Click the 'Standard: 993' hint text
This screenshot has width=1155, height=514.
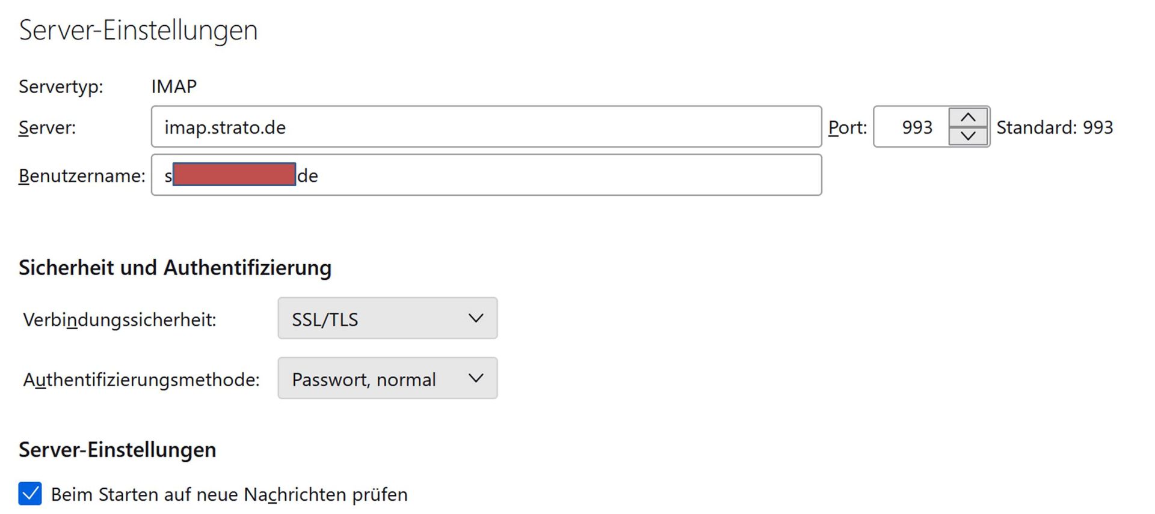[x=1054, y=127]
